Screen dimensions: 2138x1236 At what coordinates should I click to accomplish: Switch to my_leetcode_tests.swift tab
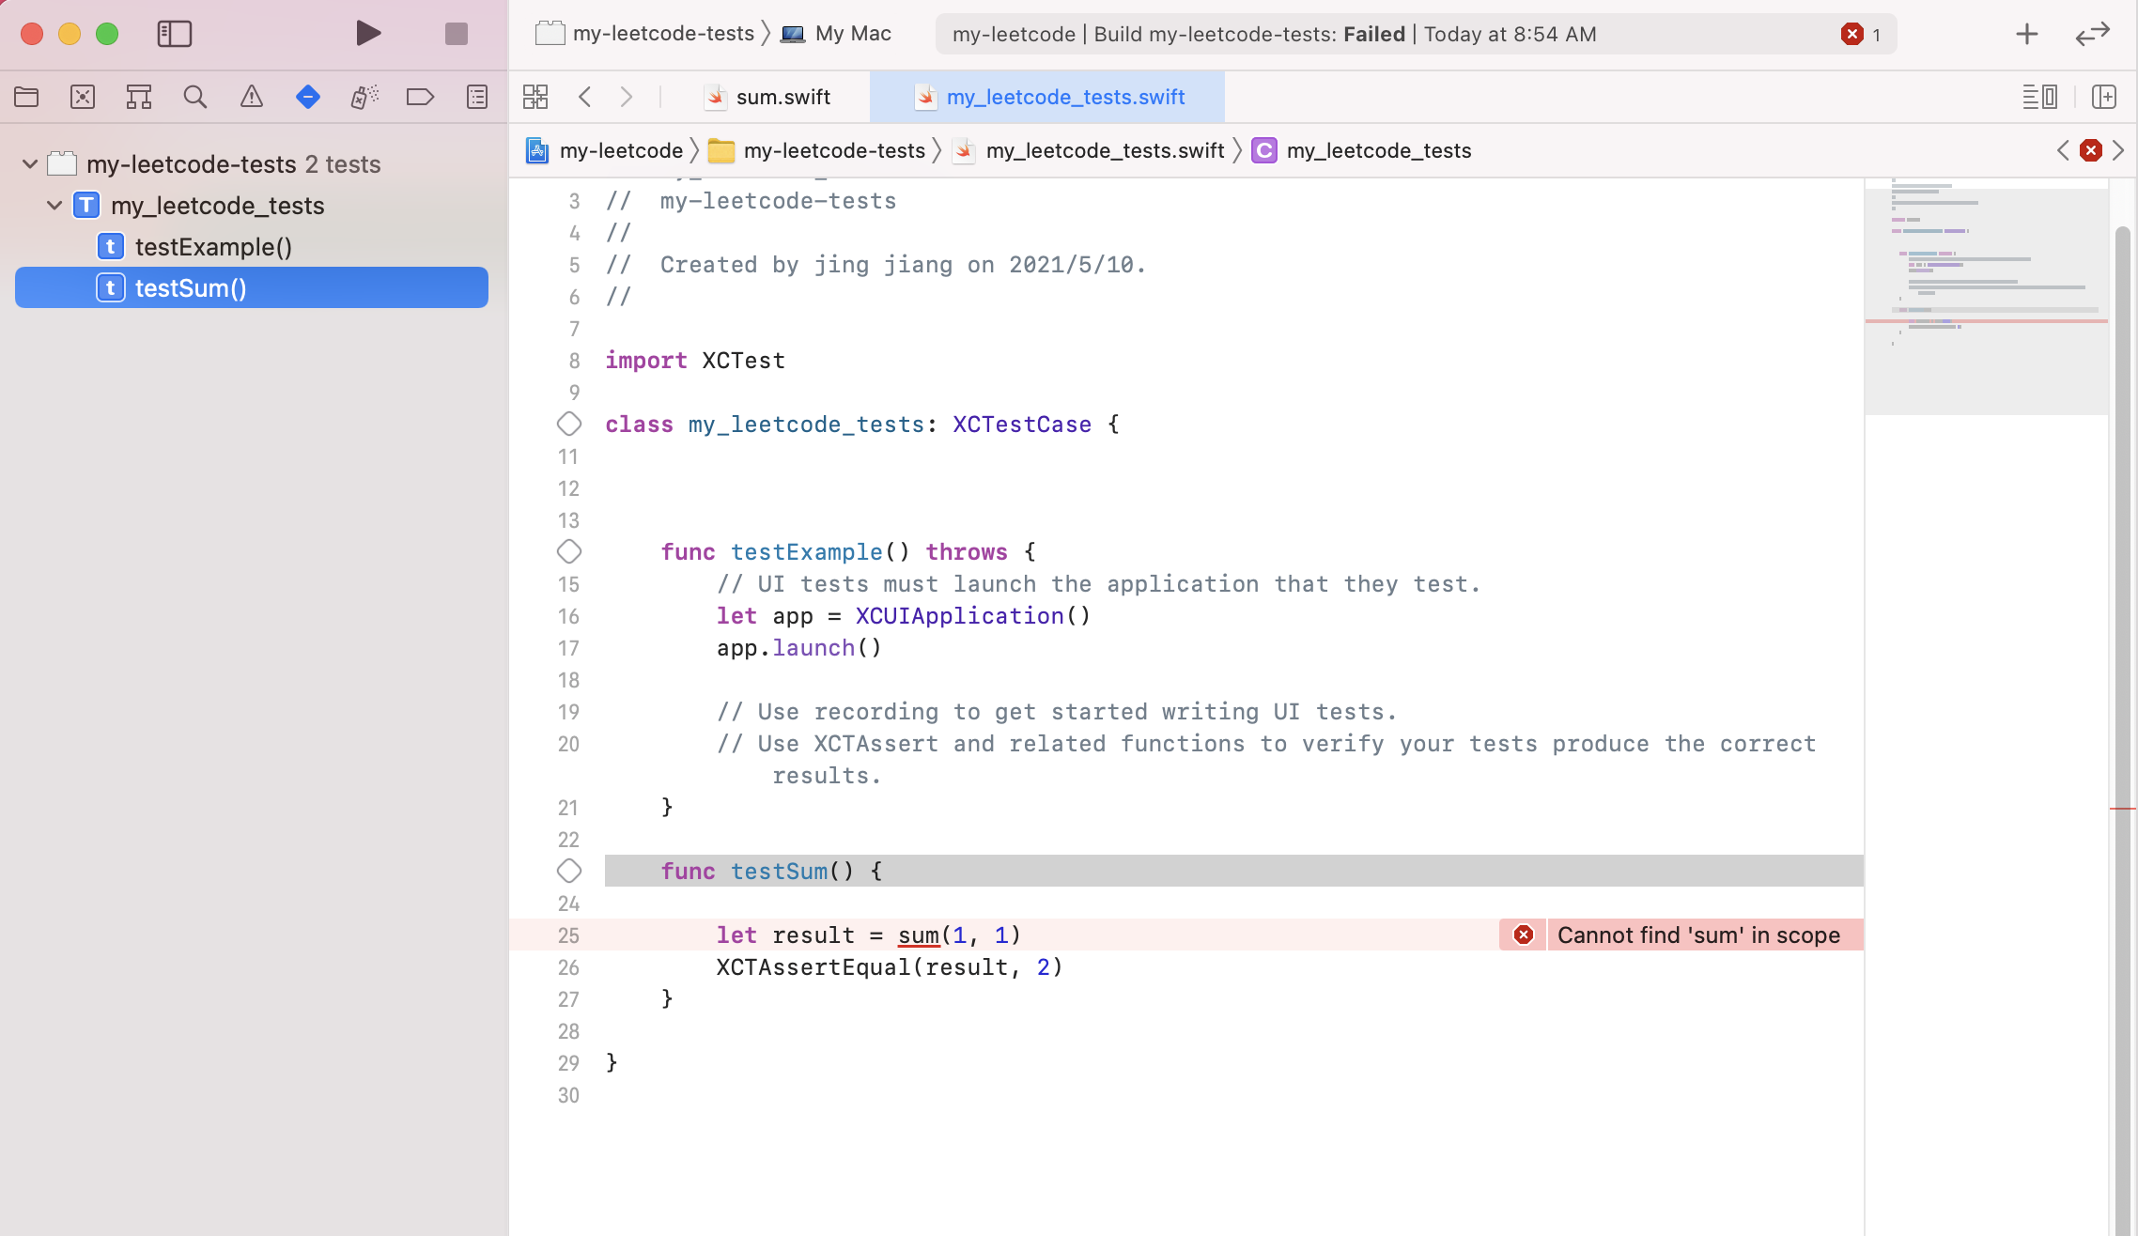coord(1048,97)
